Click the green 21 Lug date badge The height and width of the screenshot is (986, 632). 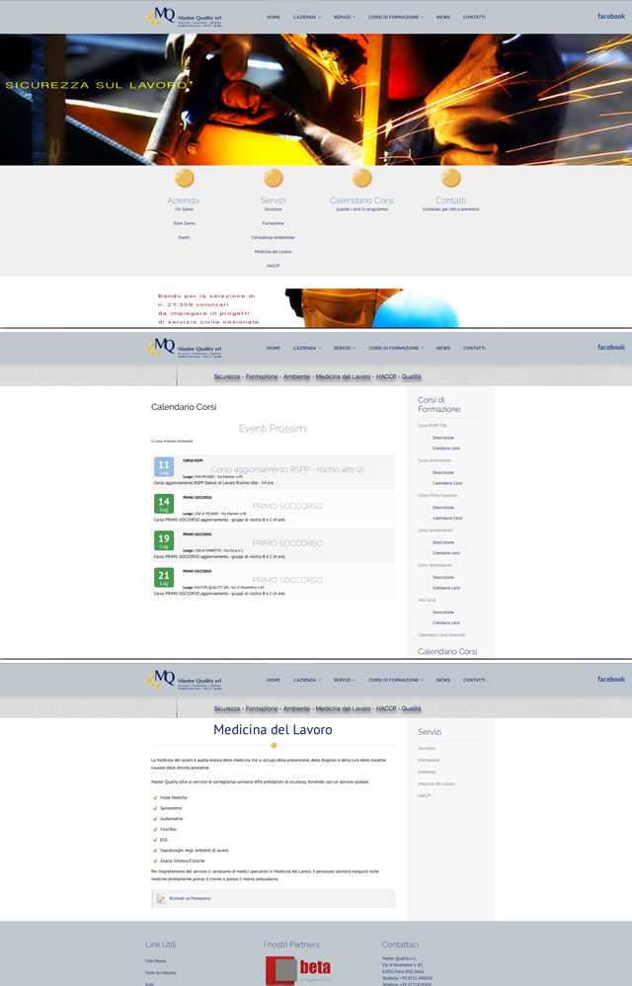click(x=164, y=577)
